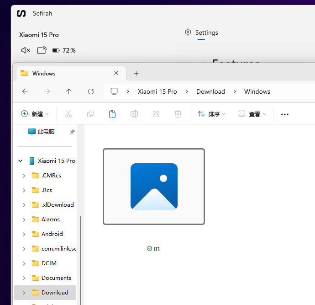
Task: Click the pin icon next to 此电脑
Action: pyautogui.click(x=72, y=132)
